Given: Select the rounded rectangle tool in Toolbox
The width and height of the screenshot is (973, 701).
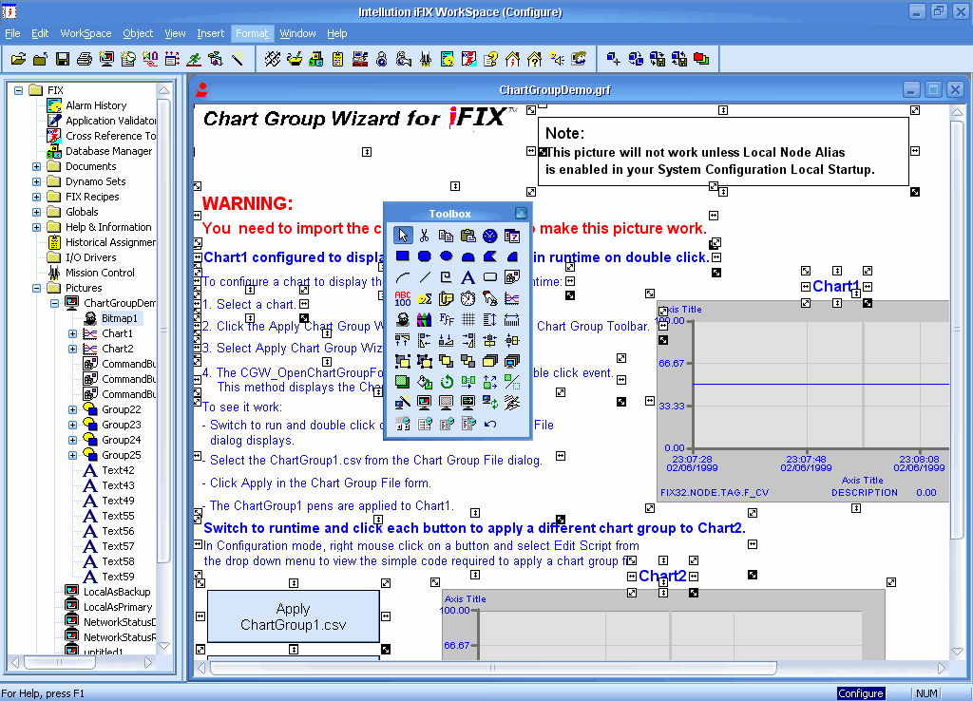Looking at the screenshot, I should 425,256.
